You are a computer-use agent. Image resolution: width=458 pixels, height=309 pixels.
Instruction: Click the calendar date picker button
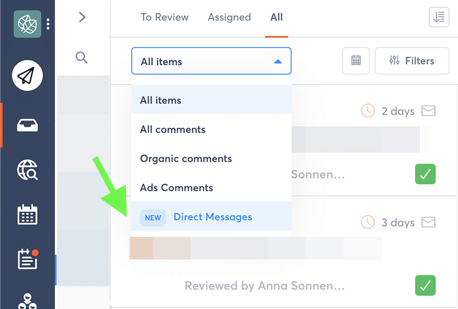point(356,61)
